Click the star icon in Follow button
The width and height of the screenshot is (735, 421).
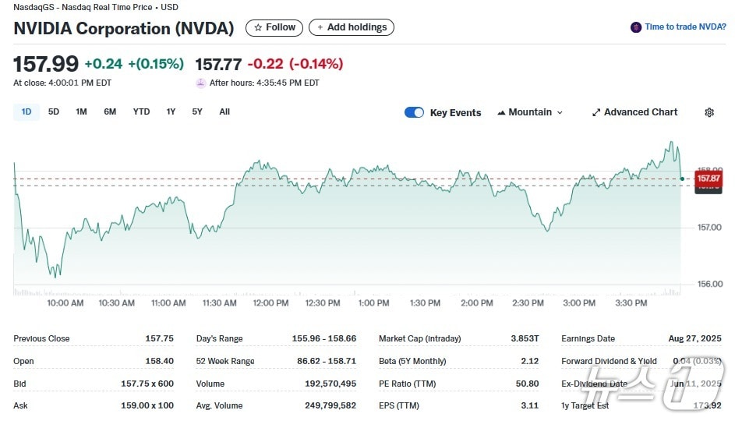click(x=258, y=27)
